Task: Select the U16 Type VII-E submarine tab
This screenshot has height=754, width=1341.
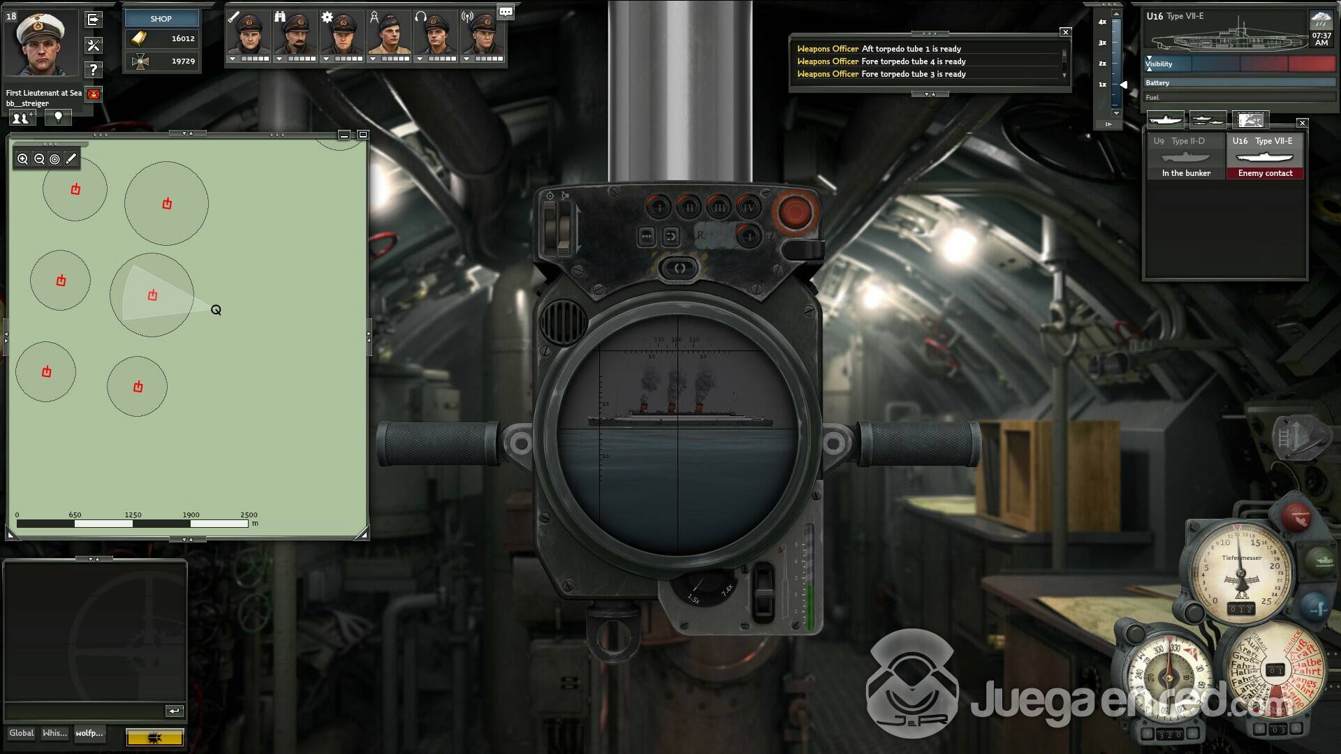Action: 1265,157
